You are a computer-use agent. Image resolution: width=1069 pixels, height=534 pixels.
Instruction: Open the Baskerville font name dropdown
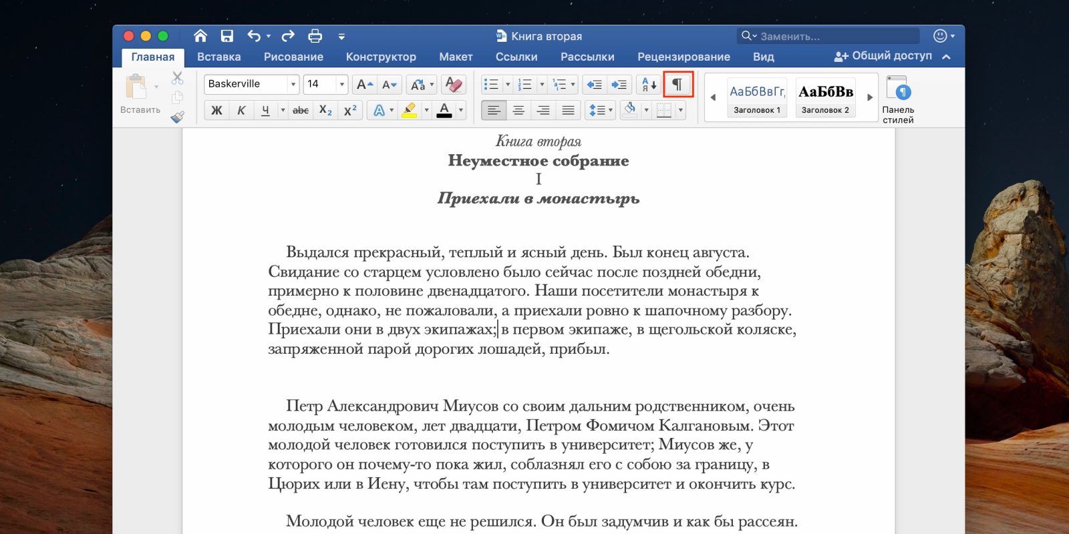click(x=293, y=84)
